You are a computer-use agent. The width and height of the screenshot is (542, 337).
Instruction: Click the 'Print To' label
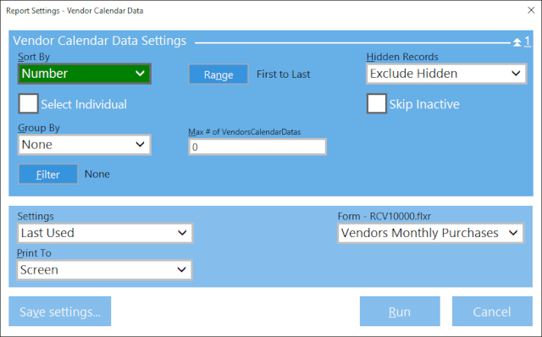coord(34,253)
